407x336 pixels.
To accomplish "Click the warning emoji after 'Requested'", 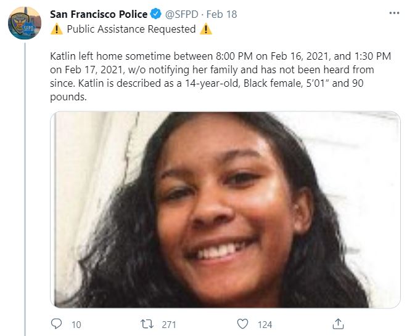I will pos(206,29).
